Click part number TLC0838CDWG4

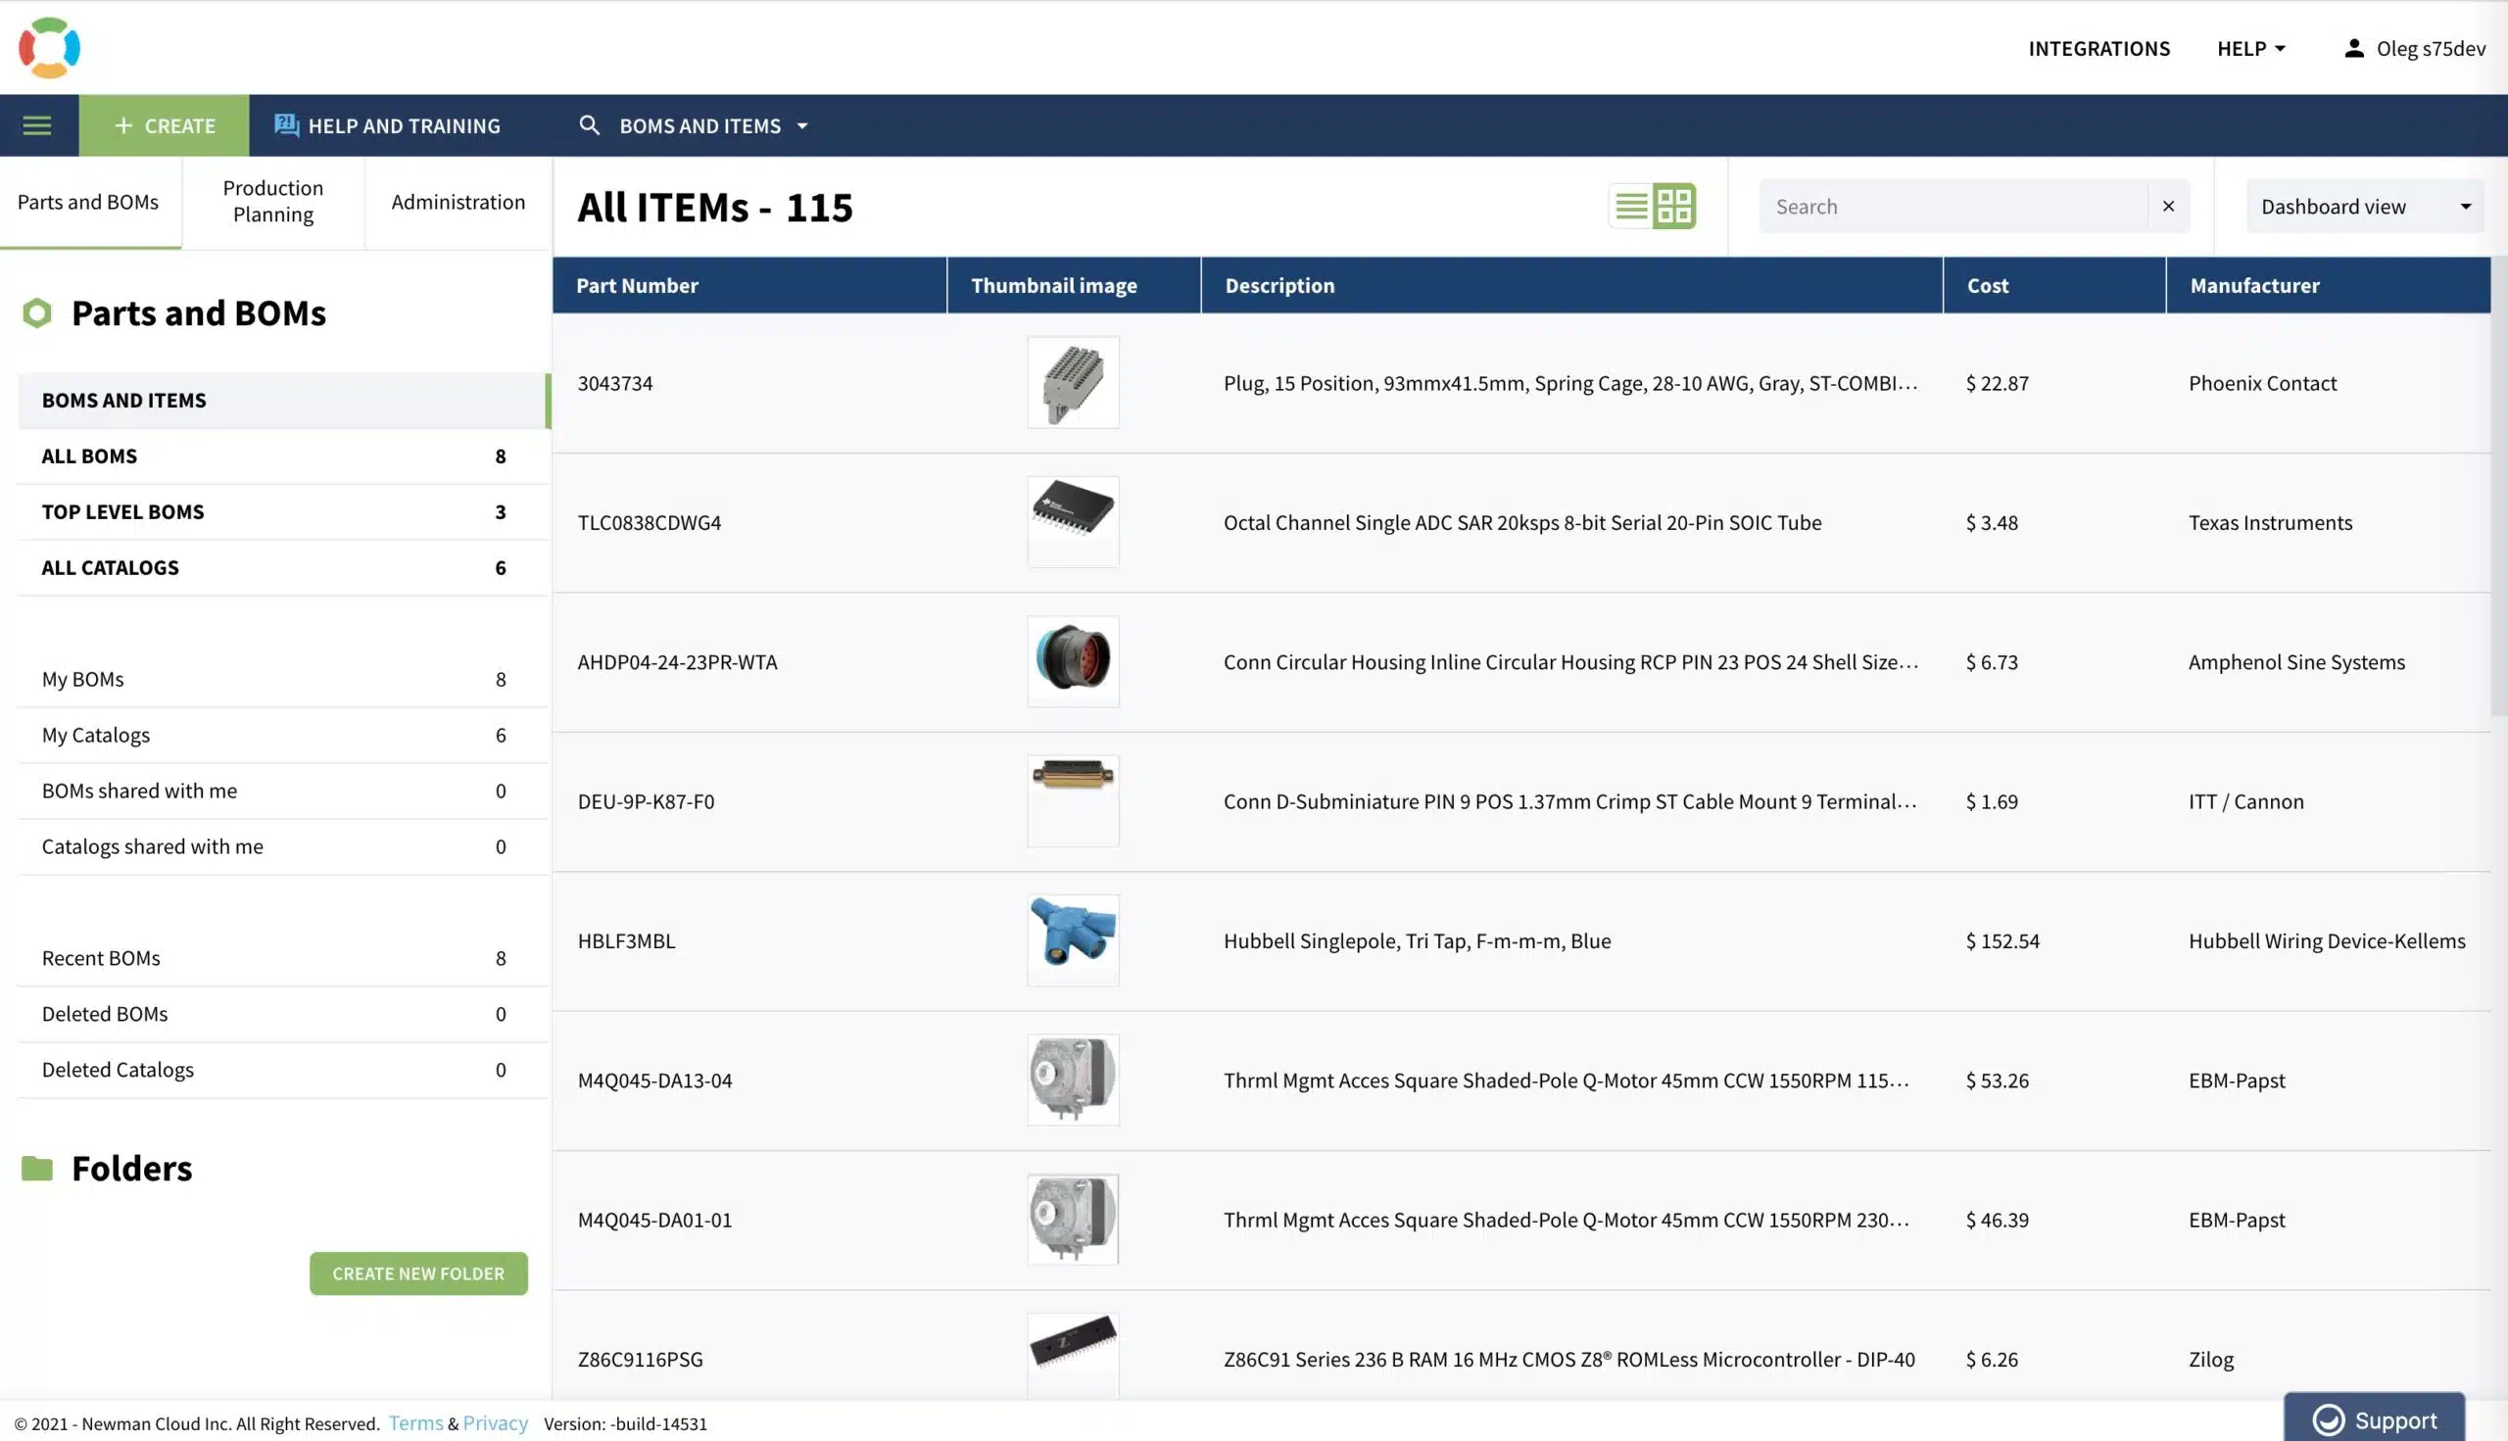[x=650, y=522]
